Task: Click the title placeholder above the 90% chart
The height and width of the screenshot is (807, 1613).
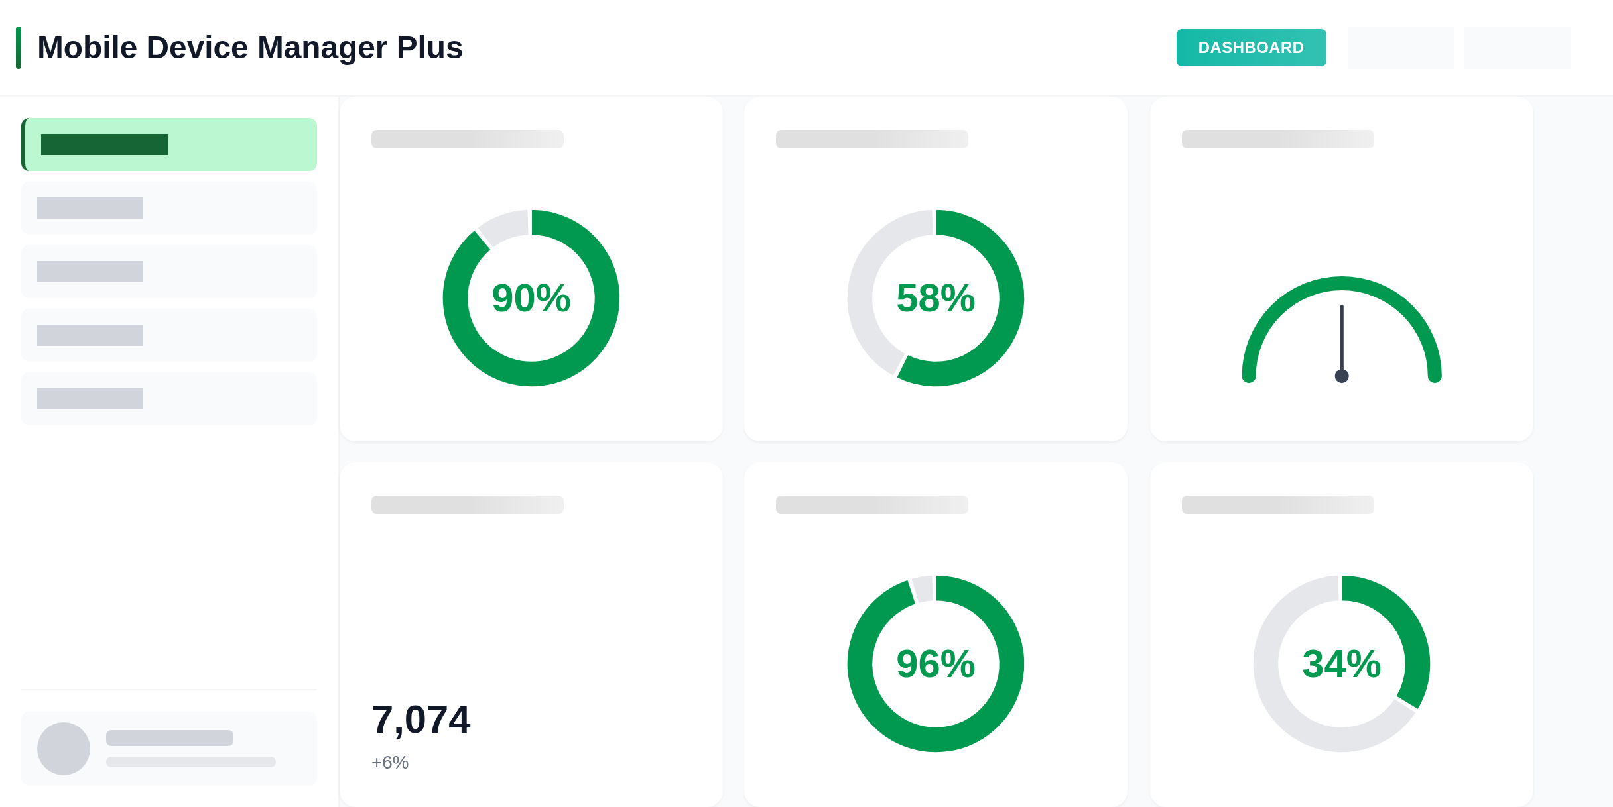Action: coord(467,139)
